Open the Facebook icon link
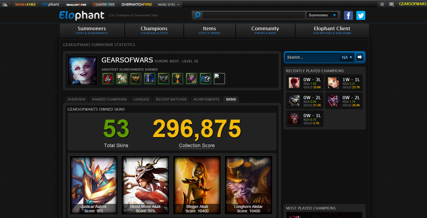Image resolution: width=427 pixels, height=218 pixels. point(348,15)
